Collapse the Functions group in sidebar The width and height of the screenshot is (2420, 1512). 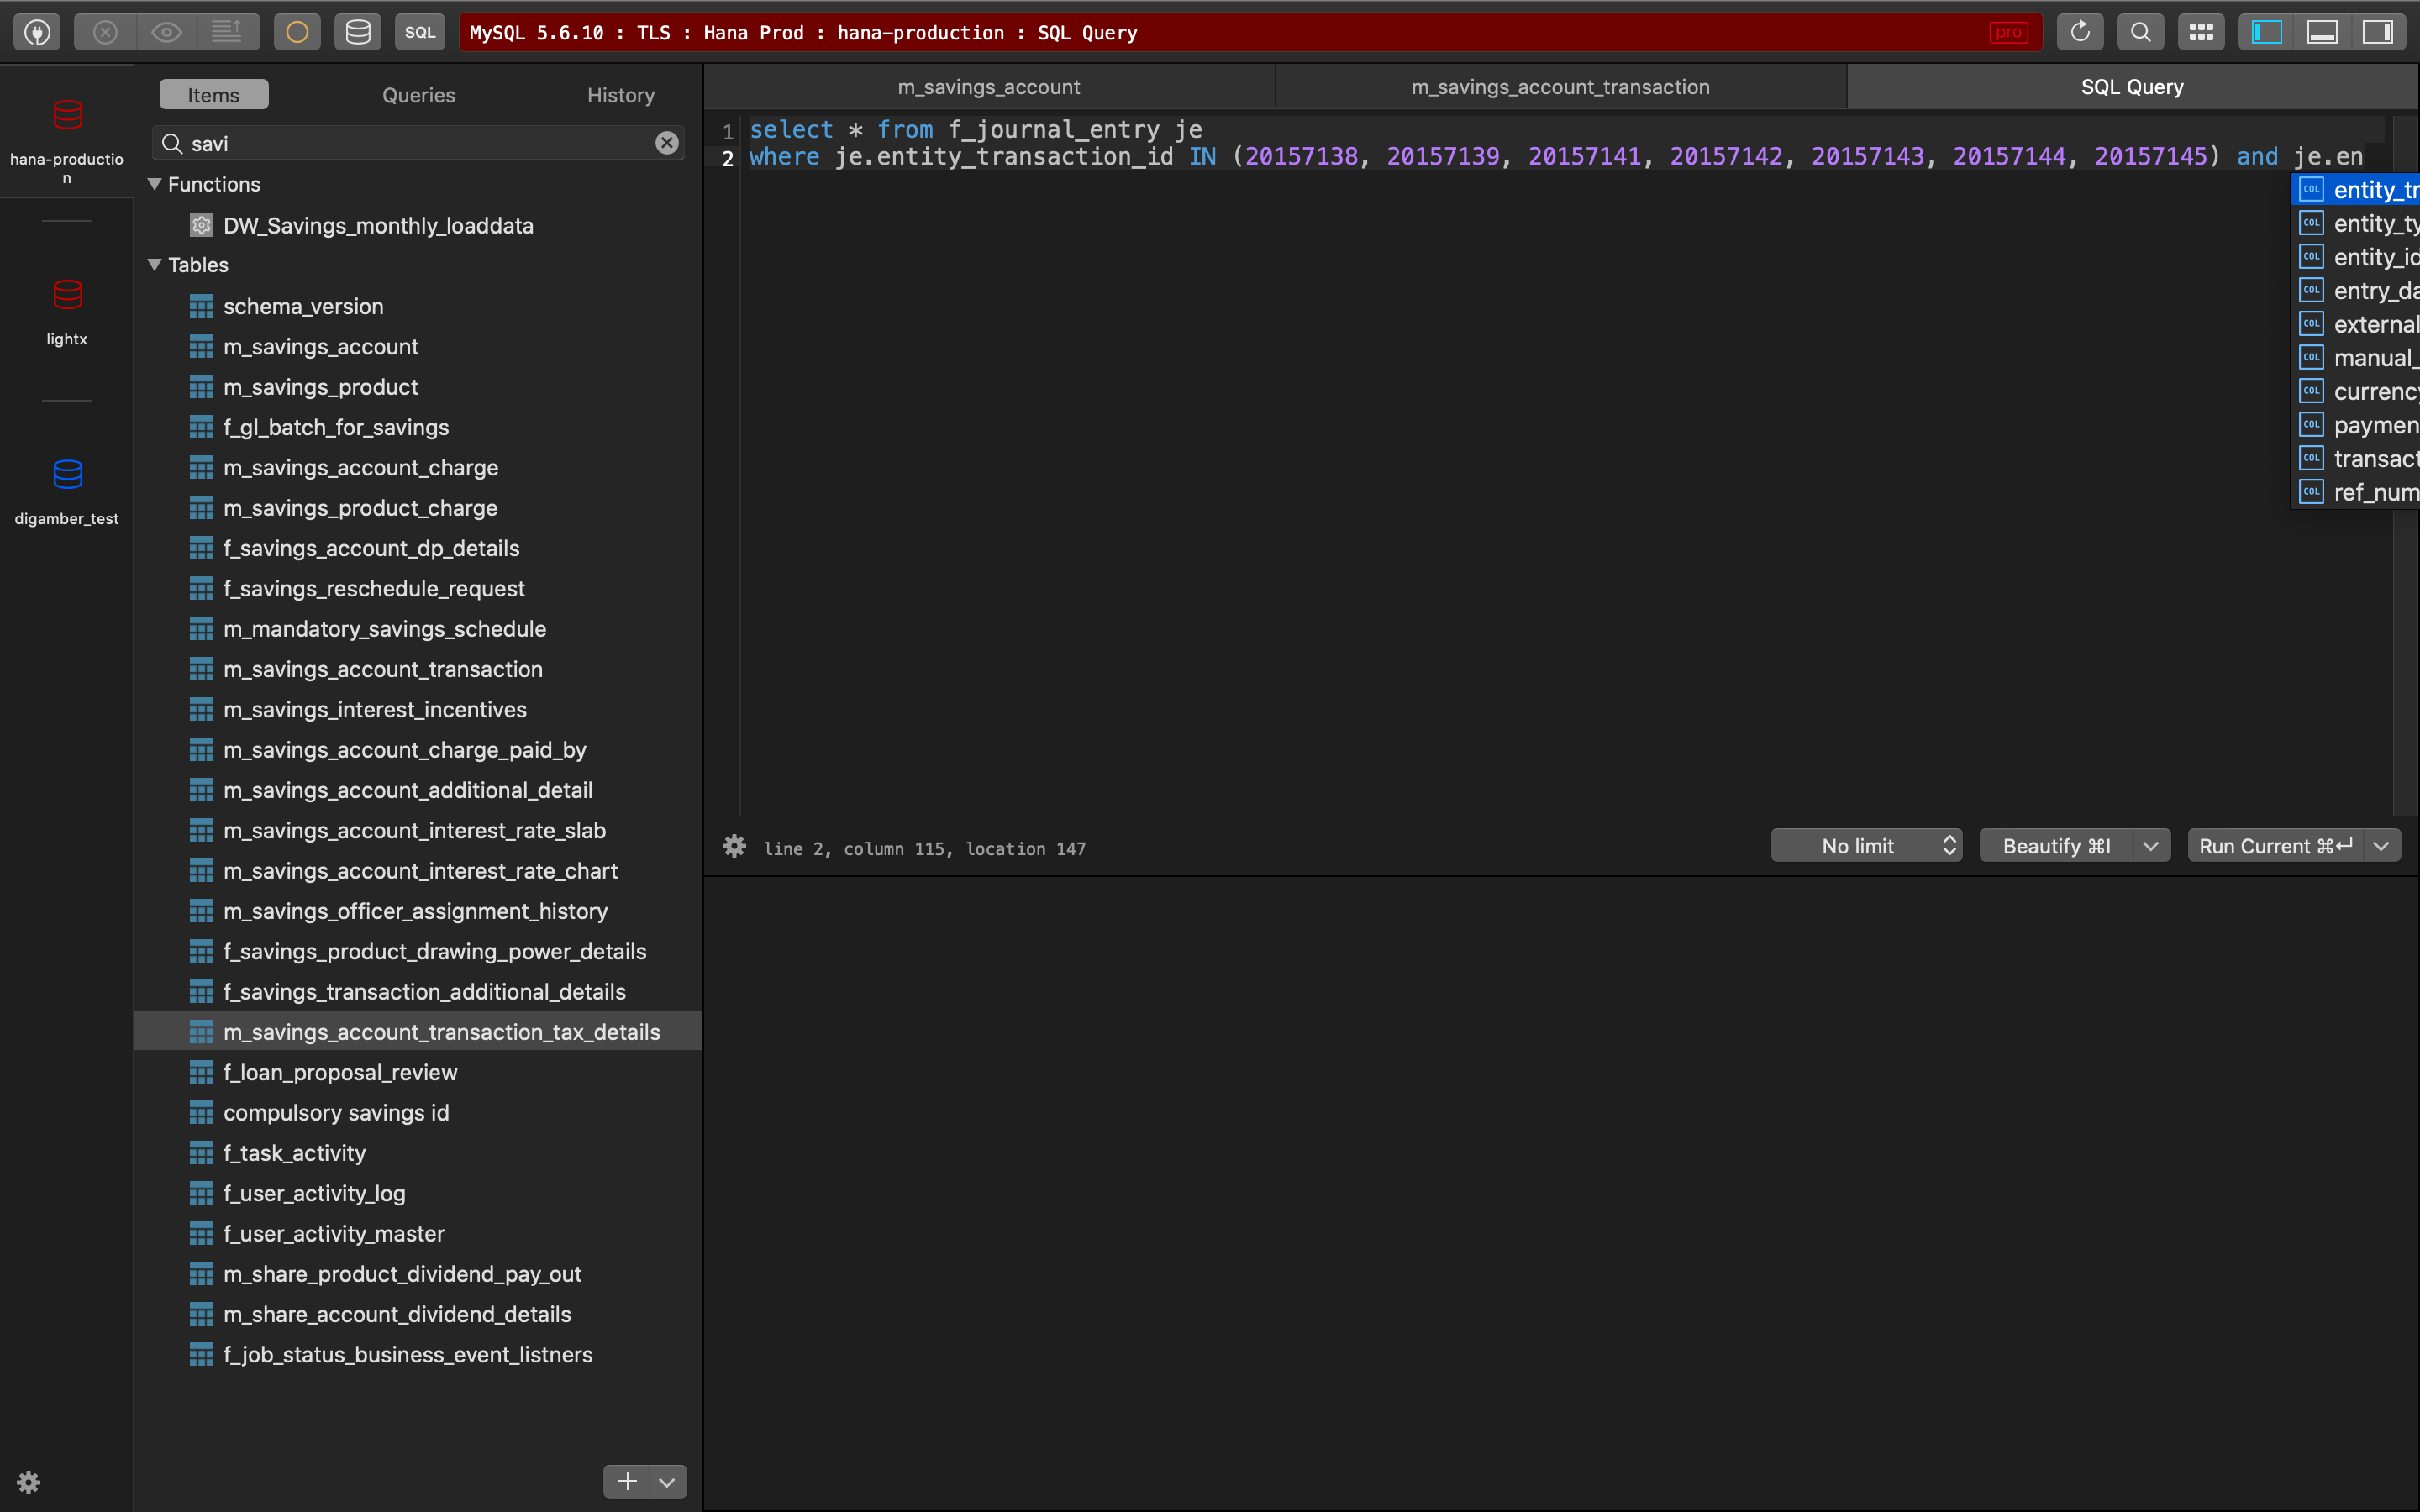[x=156, y=184]
